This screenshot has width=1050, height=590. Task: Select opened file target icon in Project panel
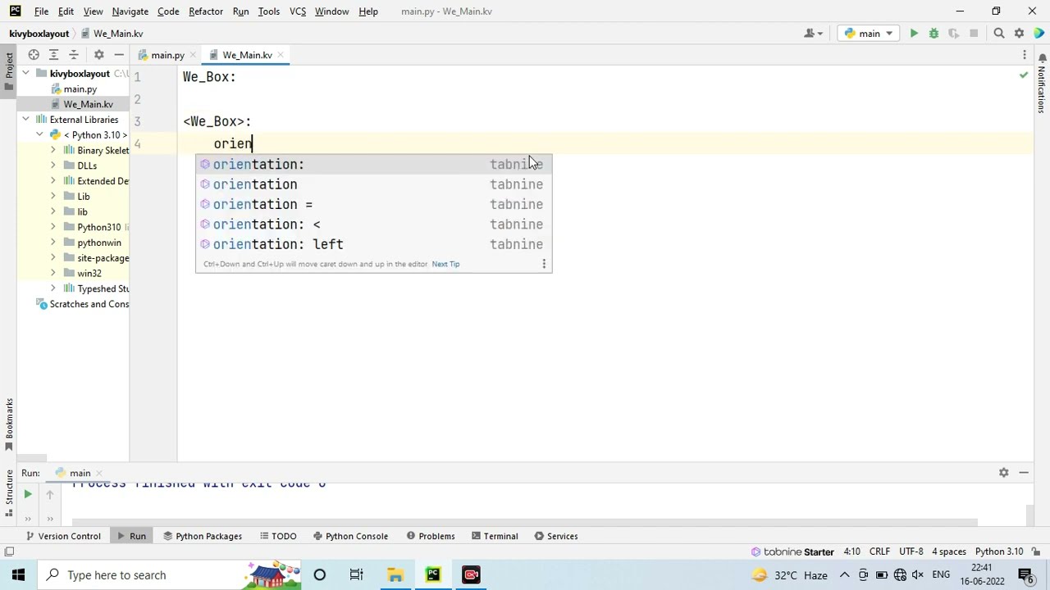(x=34, y=55)
